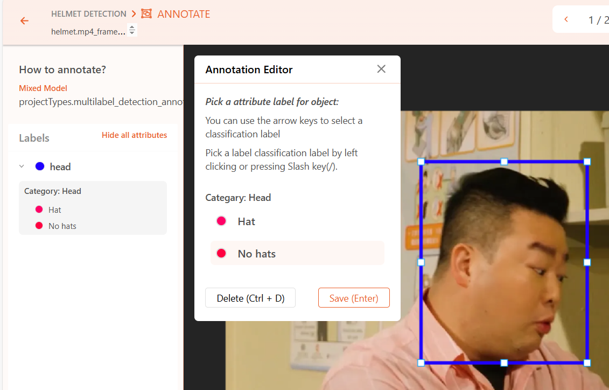Screen dimensions: 609x390
Task: Click Save (Enter) button
Action: point(354,298)
